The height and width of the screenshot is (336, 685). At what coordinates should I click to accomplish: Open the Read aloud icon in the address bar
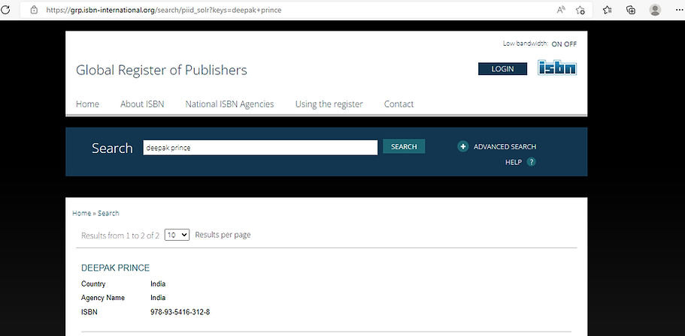(561, 10)
